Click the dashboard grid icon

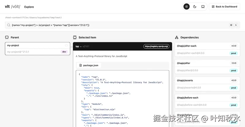click(x=213, y=6)
